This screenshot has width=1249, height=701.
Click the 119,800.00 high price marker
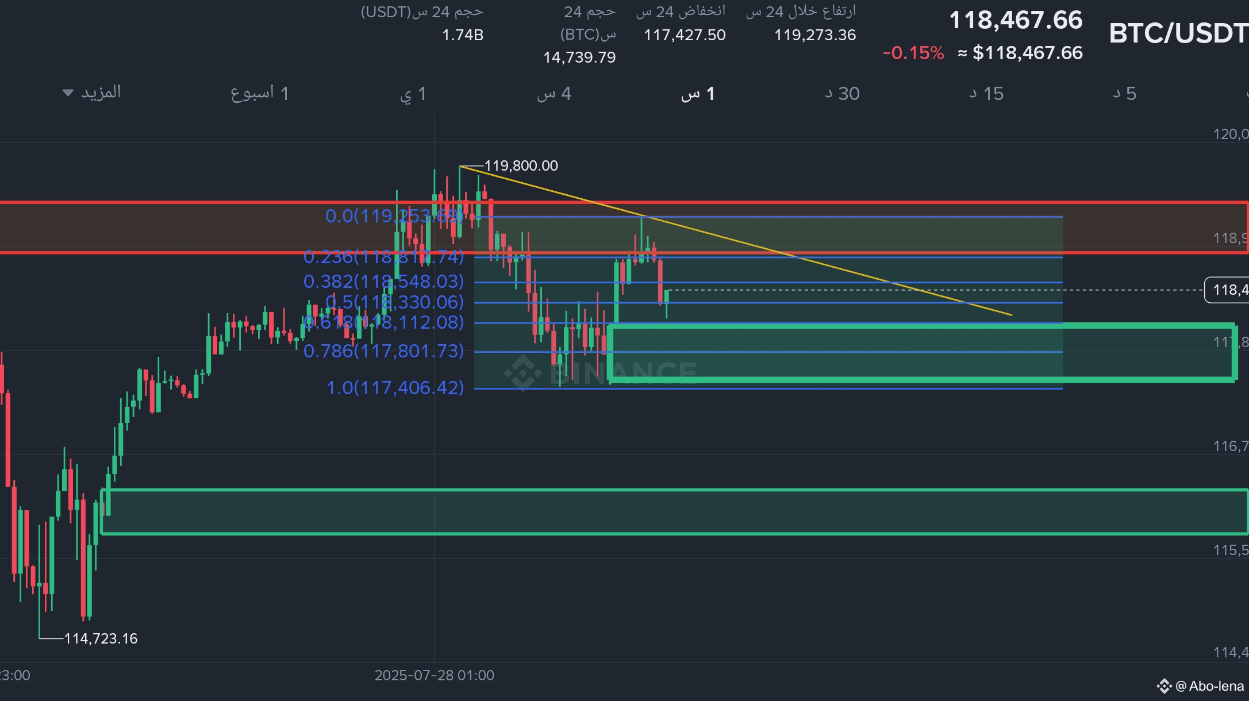coord(521,166)
